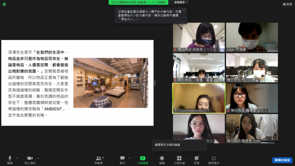This screenshot has width=295, height=166.
Task: Click the green encryption shield icon
Action: [4, 4]
